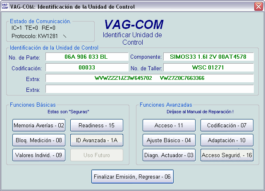Viewport: 265px width, 191px height.
Task: Start Diagn. Actuador - 03
Action: (x=169, y=155)
